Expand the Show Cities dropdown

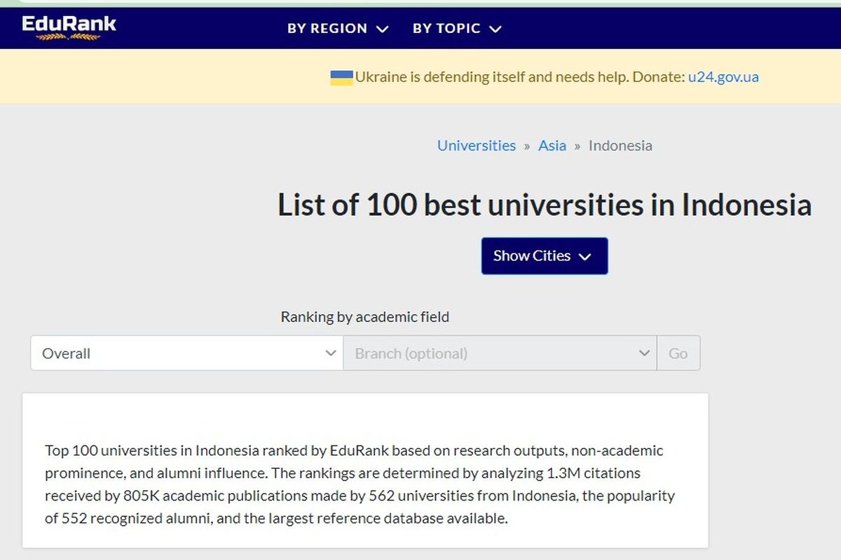tap(544, 255)
